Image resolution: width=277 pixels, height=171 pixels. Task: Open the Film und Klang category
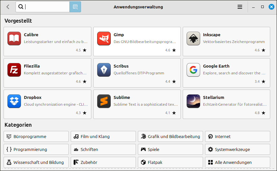tap(103, 136)
